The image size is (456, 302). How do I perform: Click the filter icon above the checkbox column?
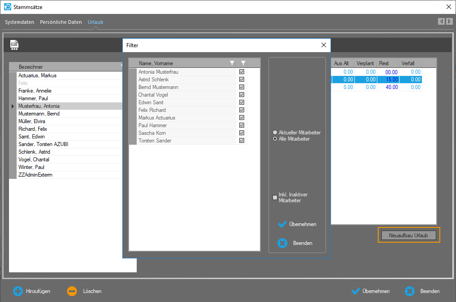(x=243, y=63)
